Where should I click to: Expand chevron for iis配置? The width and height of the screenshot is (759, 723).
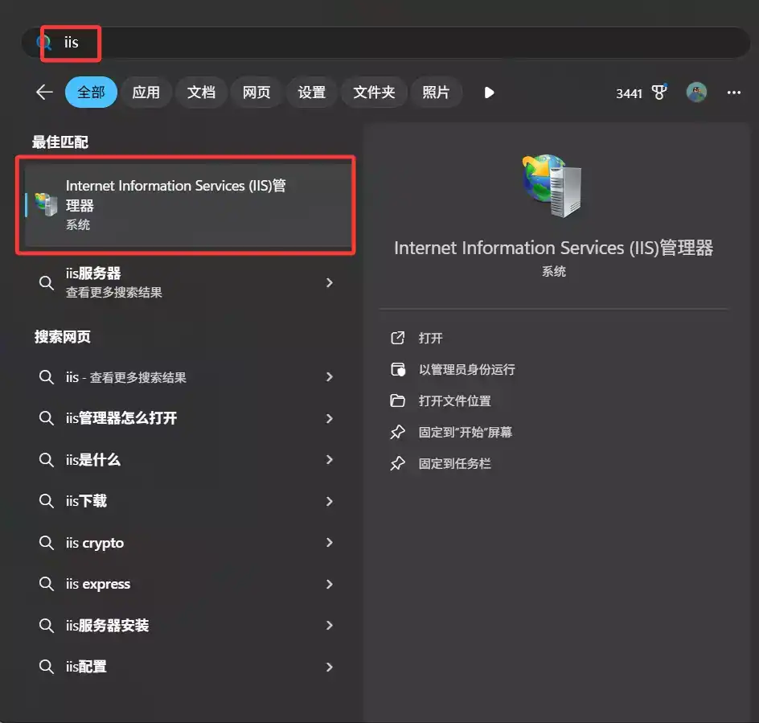point(330,668)
